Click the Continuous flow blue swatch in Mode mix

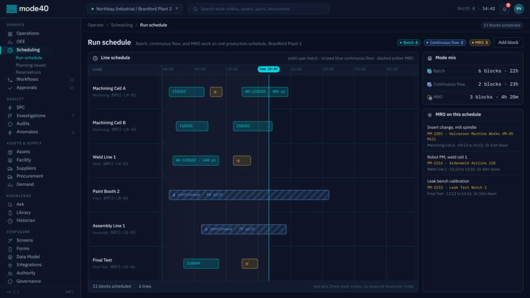click(429, 84)
